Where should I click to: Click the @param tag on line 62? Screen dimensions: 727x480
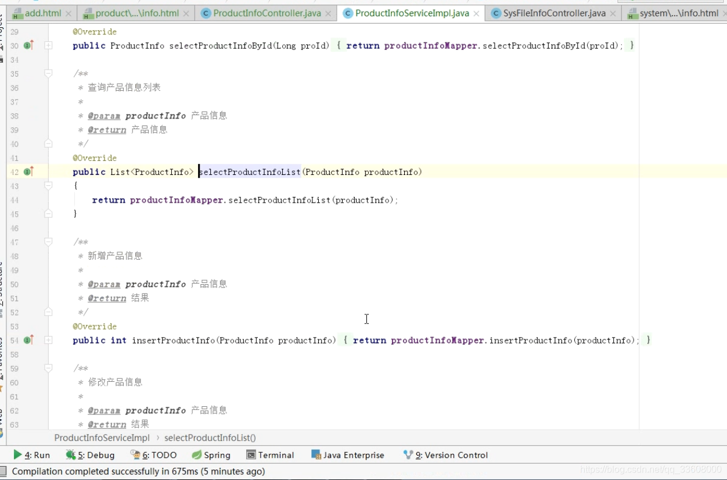[x=104, y=410]
